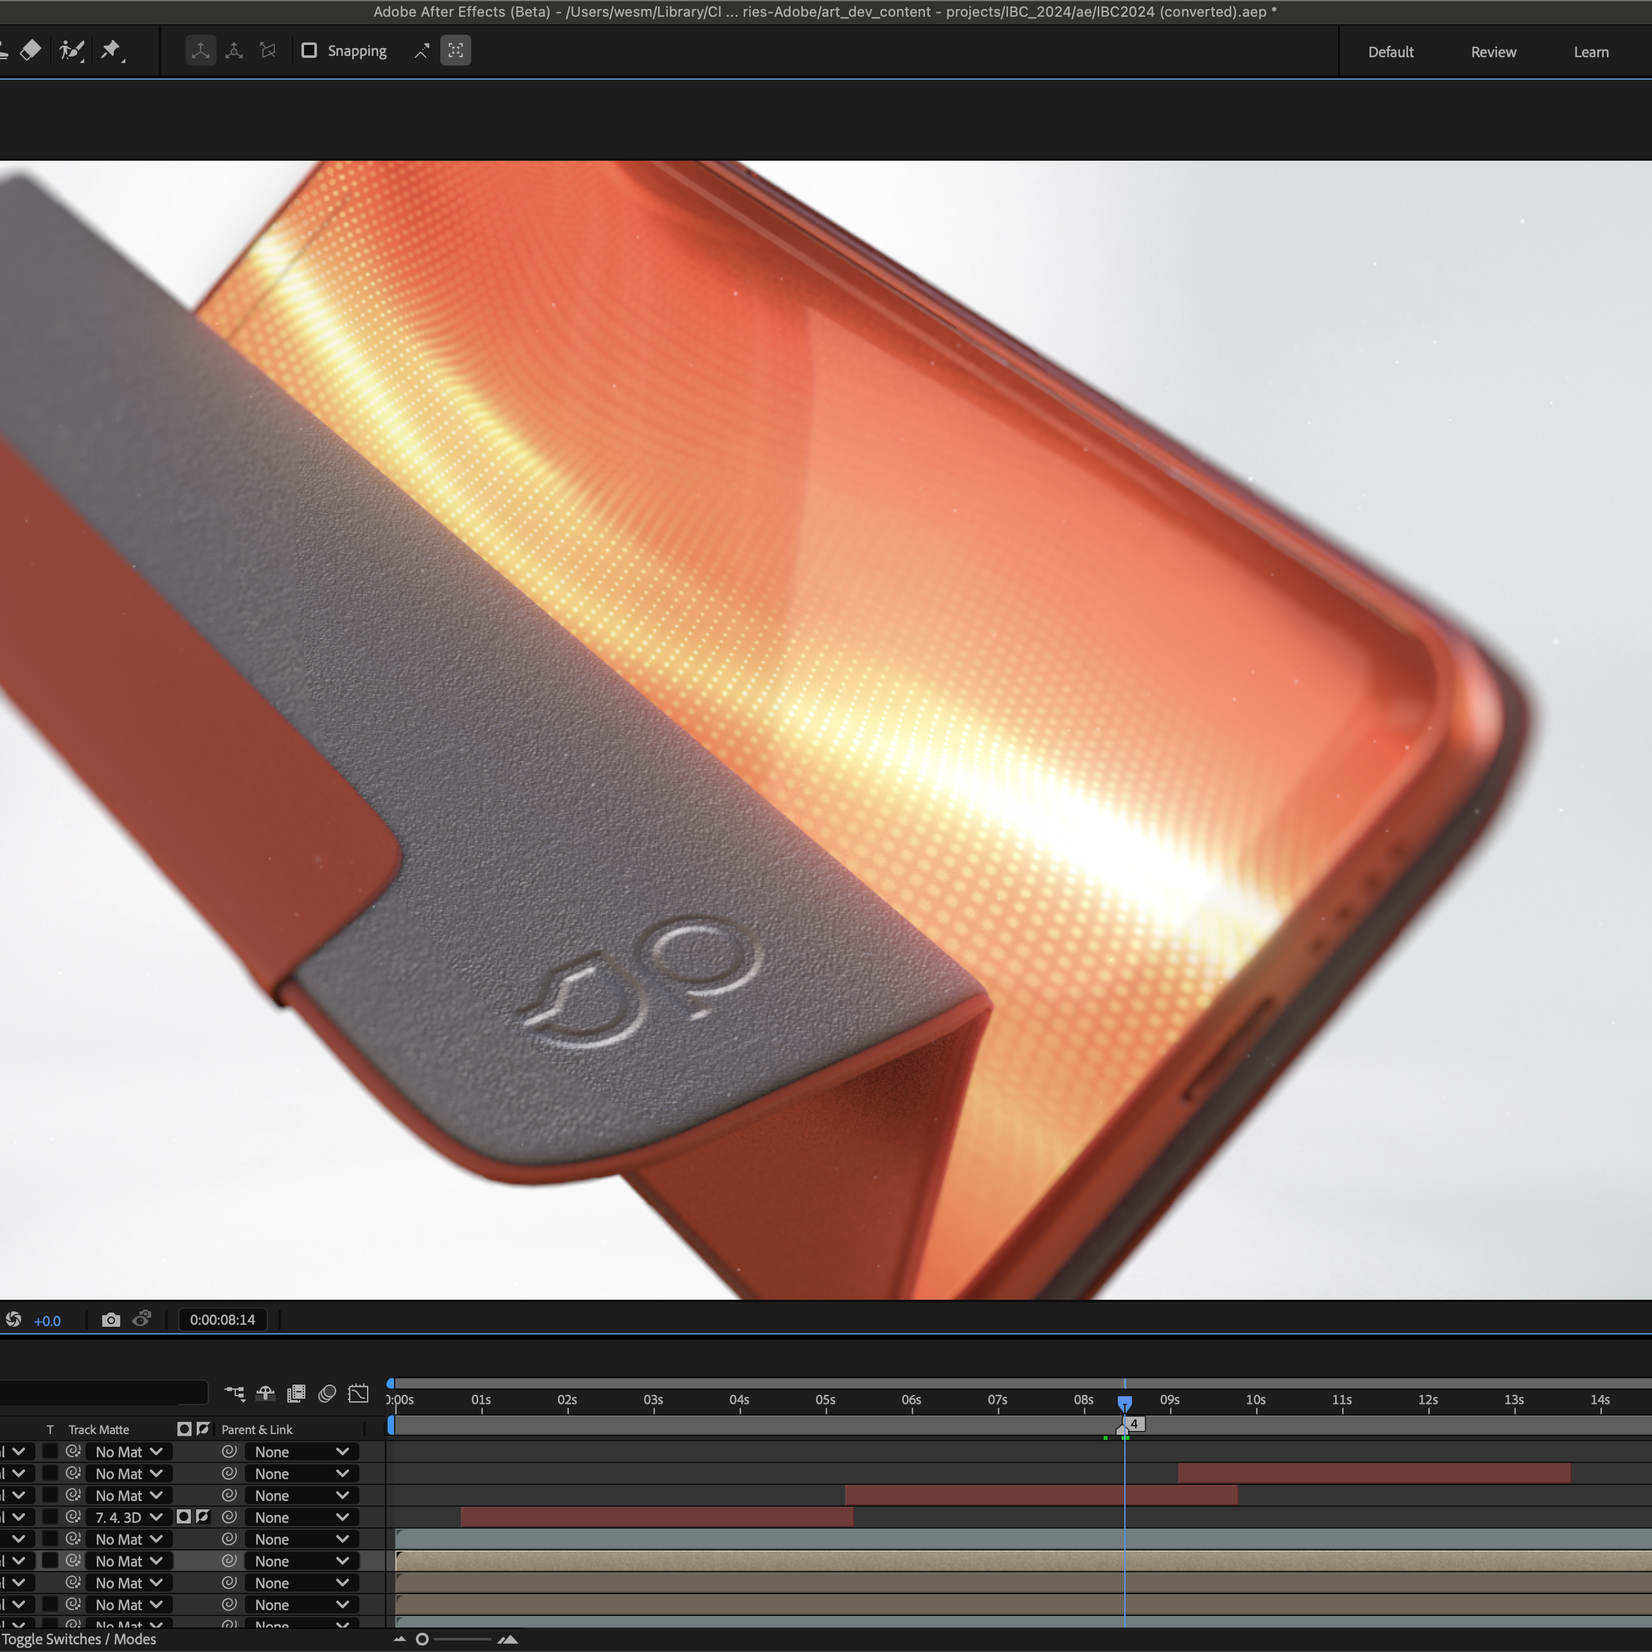This screenshot has width=1652, height=1652.
Task: Open first layer's No Mat dropdown
Action: pos(128,1452)
